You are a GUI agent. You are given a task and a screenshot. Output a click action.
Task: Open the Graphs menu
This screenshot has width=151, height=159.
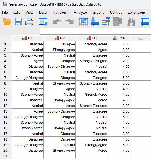(98, 13)
